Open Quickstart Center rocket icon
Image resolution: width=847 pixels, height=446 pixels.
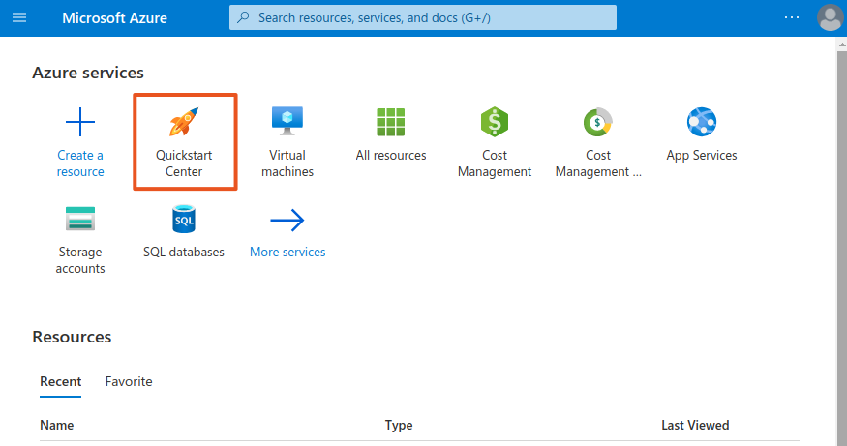(184, 122)
